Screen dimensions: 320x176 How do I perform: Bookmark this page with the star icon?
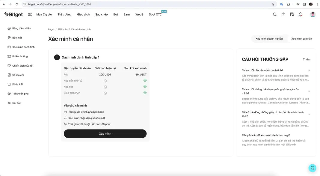(x=273, y=4)
